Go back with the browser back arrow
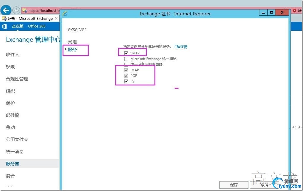Viewport: 303px width, 191px height. click(x=6, y=10)
